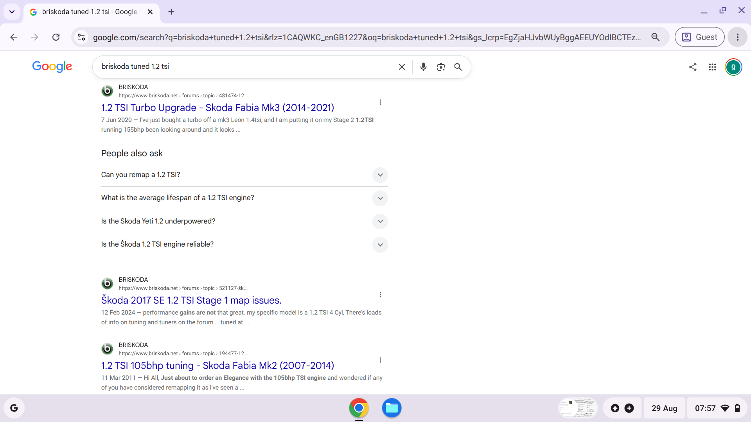This screenshot has width=751, height=422.
Task: Open the date 29 Aug calendar
Action: pyautogui.click(x=664, y=408)
